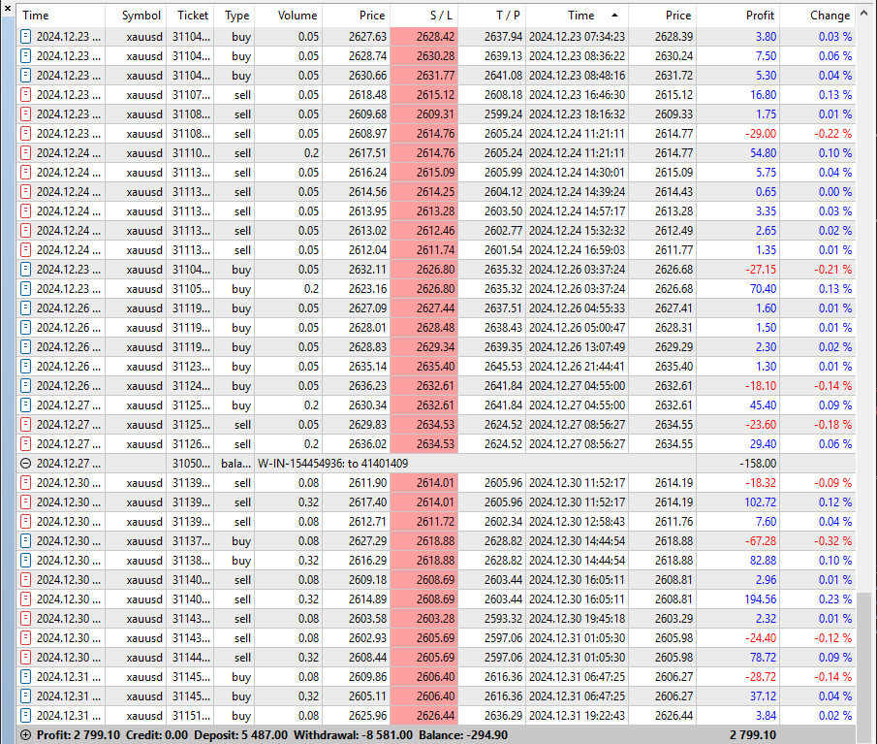Click the order icon of the 194.56 profit row
877x744 pixels.
(26, 599)
